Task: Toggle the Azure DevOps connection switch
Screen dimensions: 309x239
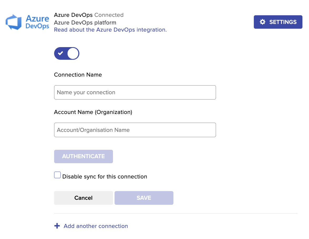Action: (67, 53)
